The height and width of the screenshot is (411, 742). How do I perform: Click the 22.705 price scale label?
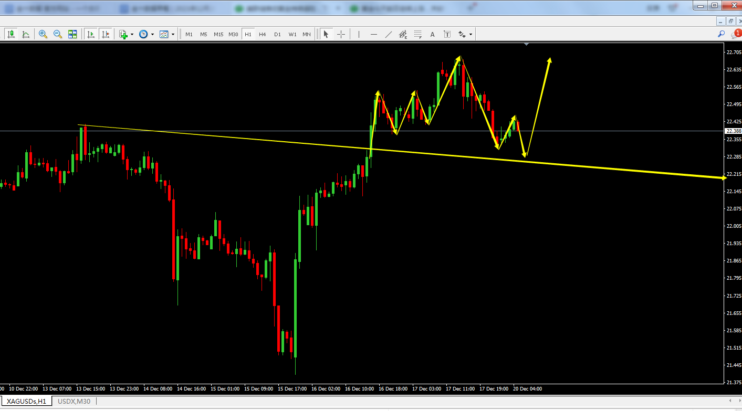coord(734,52)
